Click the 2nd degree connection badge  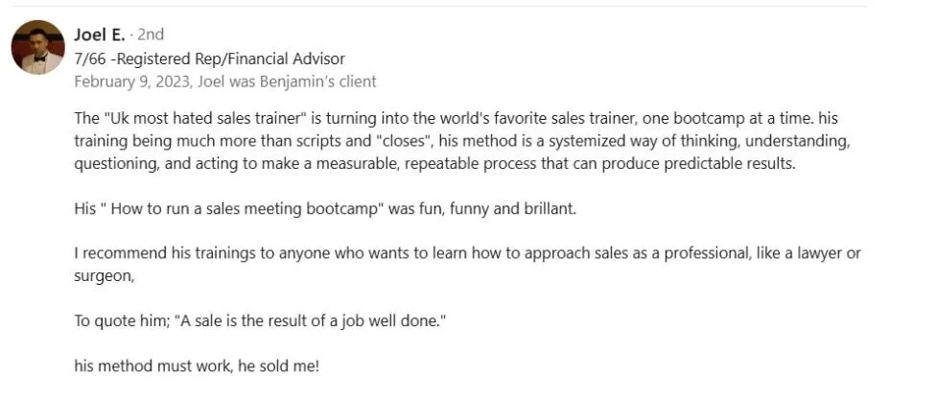tap(151, 35)
